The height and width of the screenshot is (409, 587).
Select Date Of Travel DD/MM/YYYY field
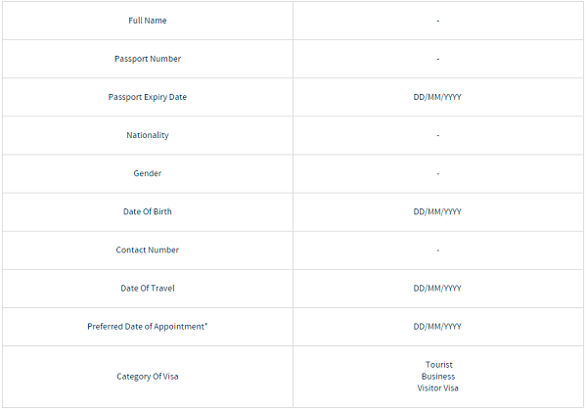(437, 288)
